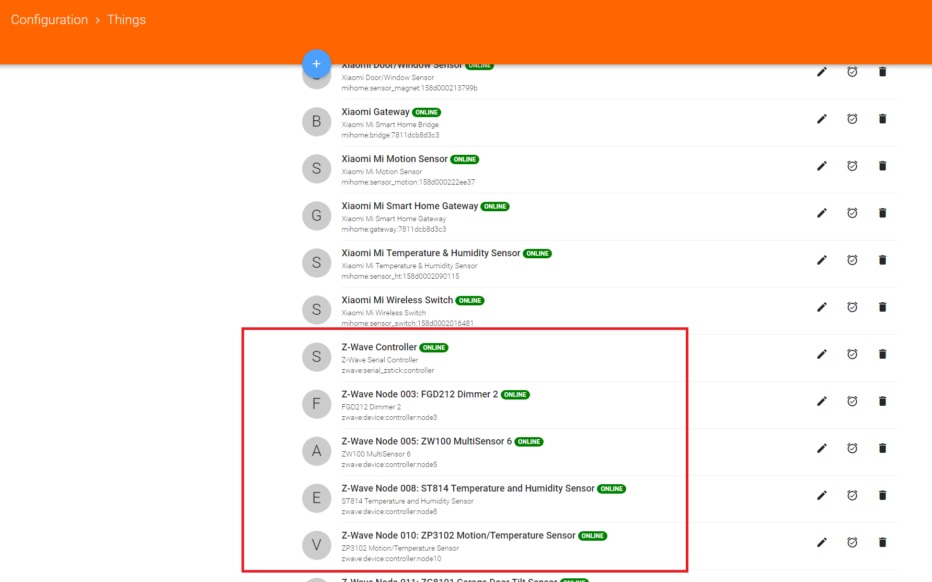Delete the Xiaomi Gateway bridge thing

882,119
